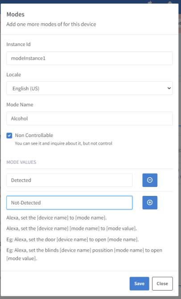Click the chevron arrow of Locale select
Image resolution: width=181 pixels, height=299 pixels.
[169, 88]
